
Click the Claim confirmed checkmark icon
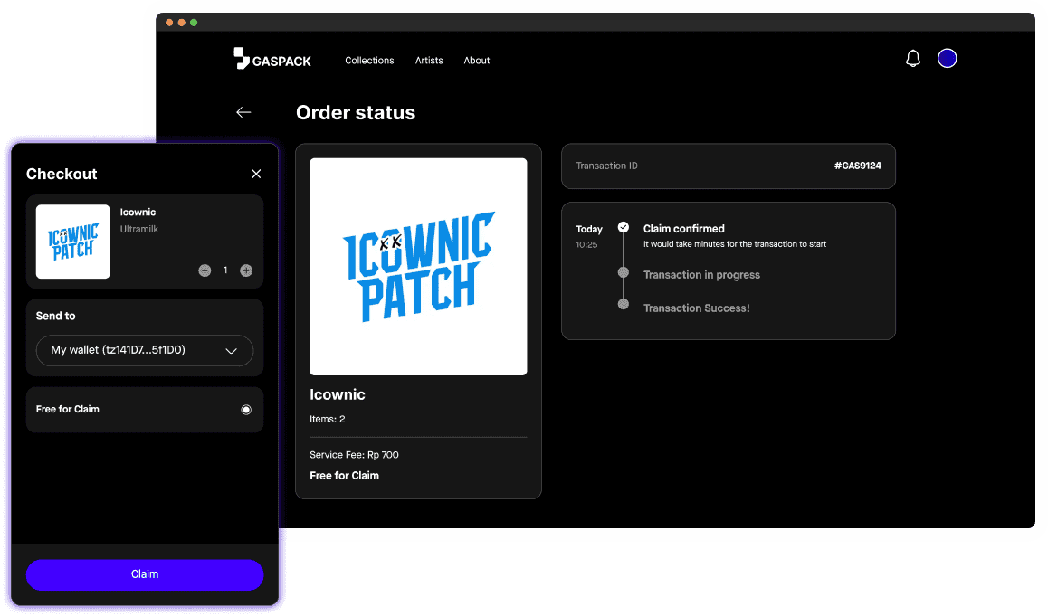[x=623, y=228]
